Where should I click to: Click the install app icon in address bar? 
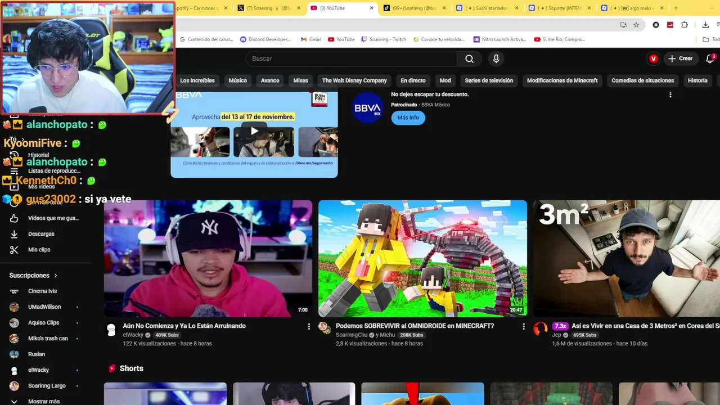pyautogui.click(x=623, y=25)
